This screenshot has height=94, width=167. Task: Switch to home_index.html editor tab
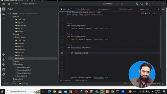pyautogui.click(x=124, y=9)
